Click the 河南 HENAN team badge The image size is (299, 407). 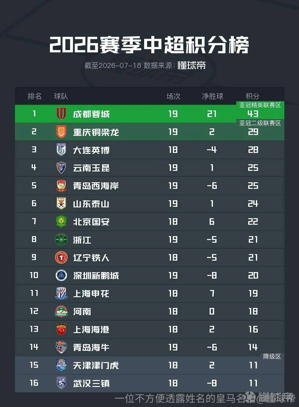(61, 311)
